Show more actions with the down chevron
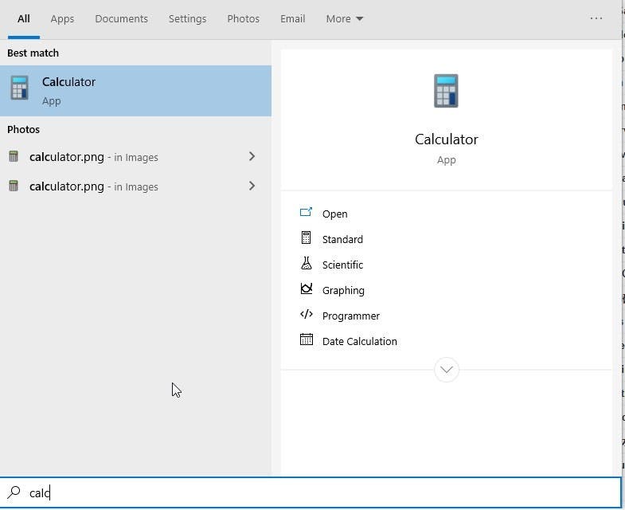This screenshot has height=510, width=625. (x=446, y=369)
